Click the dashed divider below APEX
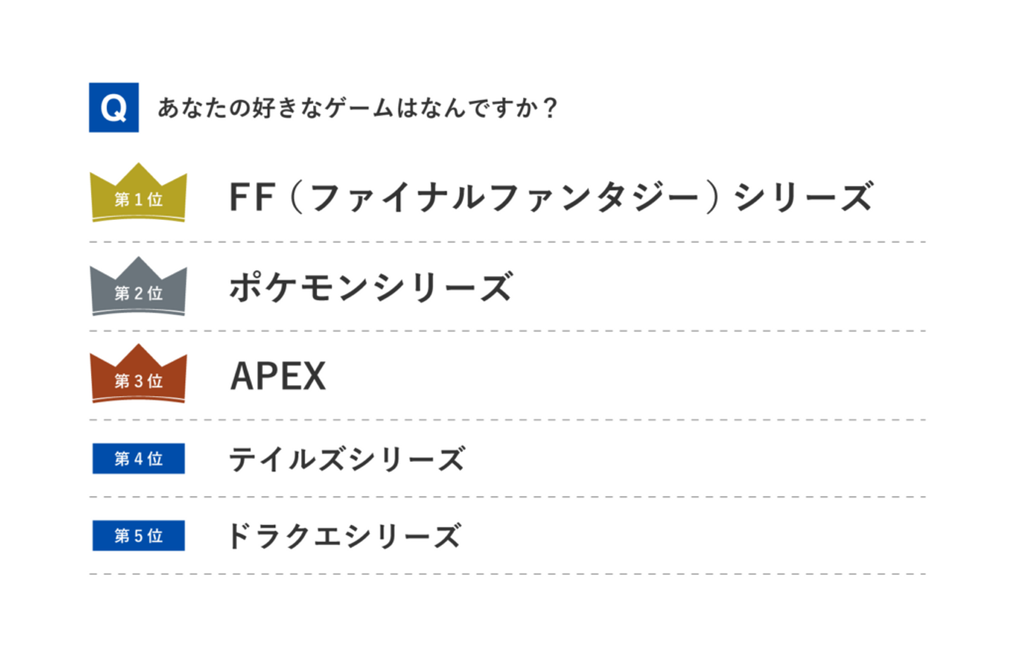The height and width of the screenshot is (657, 1015). (x=508, y=420)
